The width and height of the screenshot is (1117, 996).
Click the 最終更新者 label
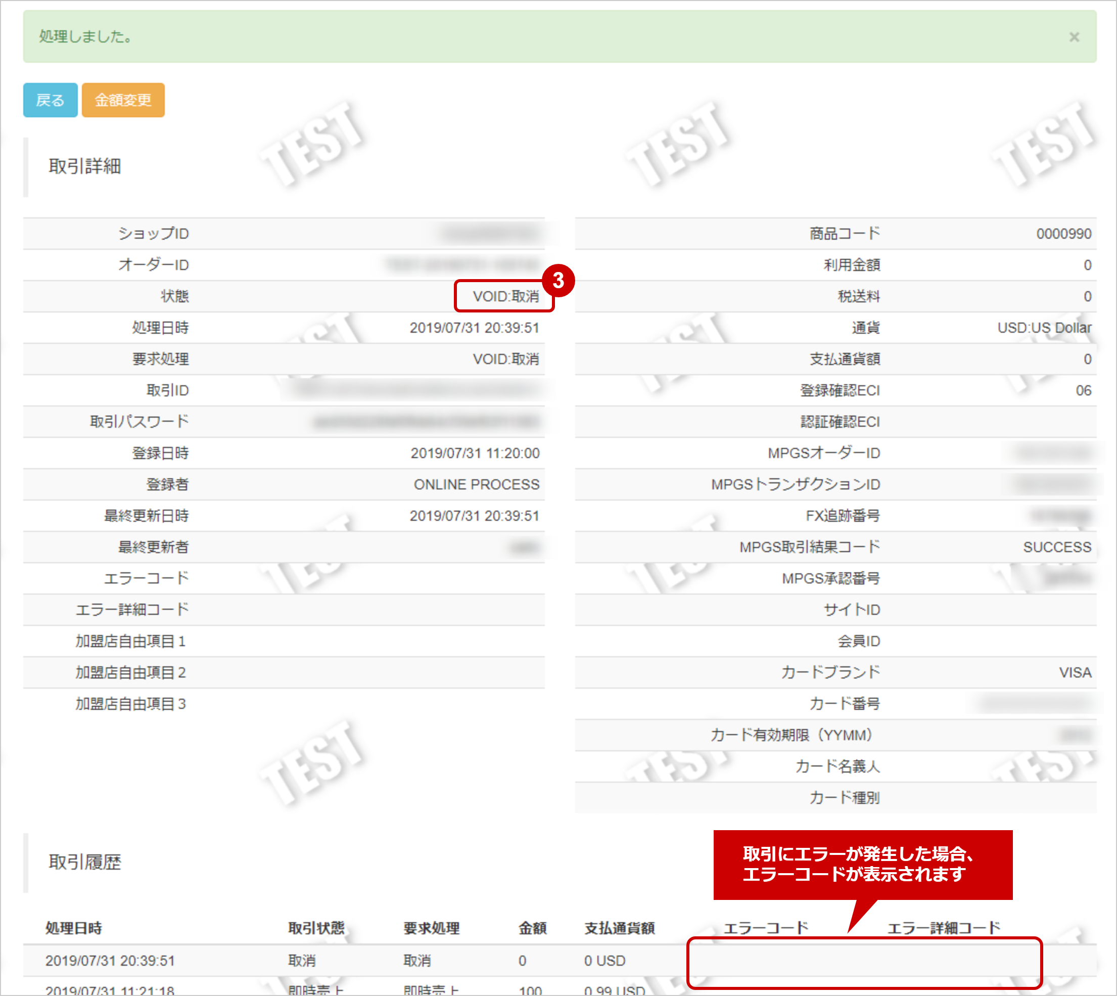(x=154, y=547)
